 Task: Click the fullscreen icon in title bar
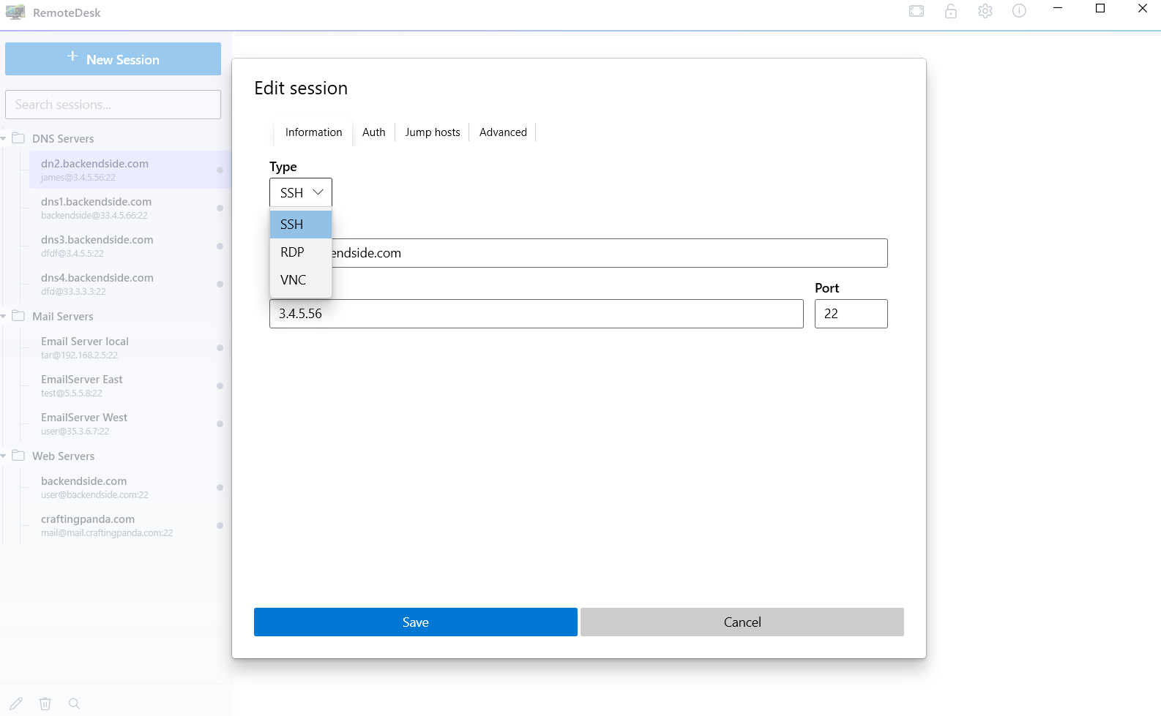(917, 11)
